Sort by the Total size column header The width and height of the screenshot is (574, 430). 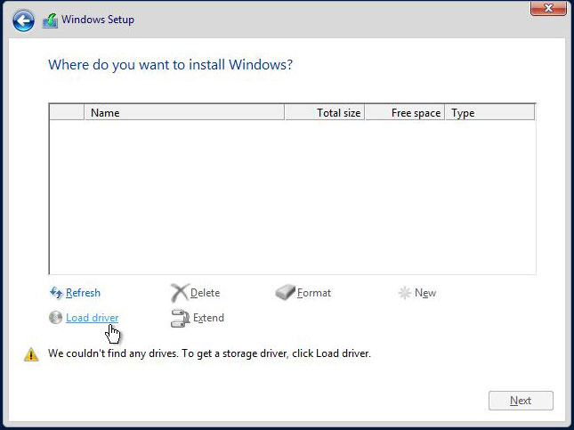(x=324, y=113)
